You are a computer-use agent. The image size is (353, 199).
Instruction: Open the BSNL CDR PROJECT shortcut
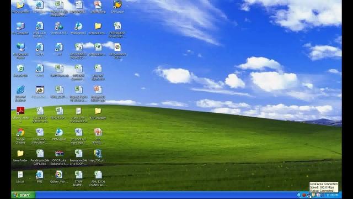point(40,26)
